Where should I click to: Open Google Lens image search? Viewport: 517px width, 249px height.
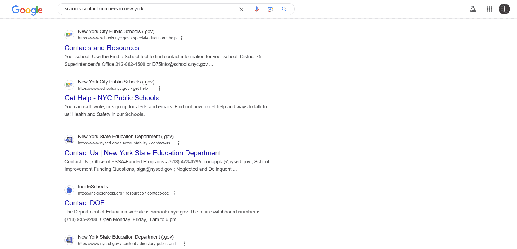270,9
